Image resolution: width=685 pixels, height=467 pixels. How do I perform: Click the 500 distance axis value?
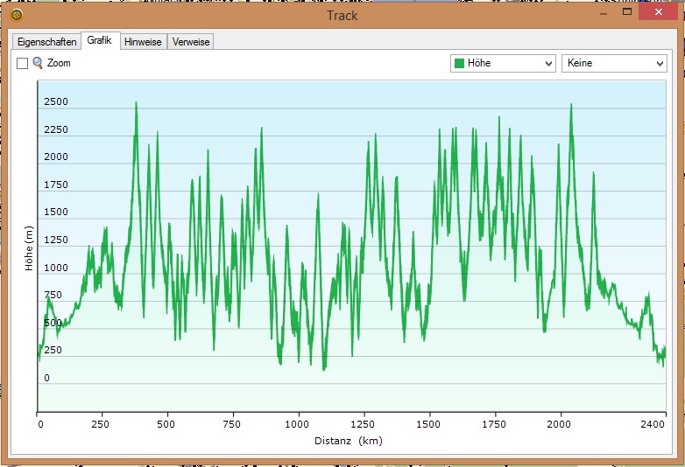(166, 424)
